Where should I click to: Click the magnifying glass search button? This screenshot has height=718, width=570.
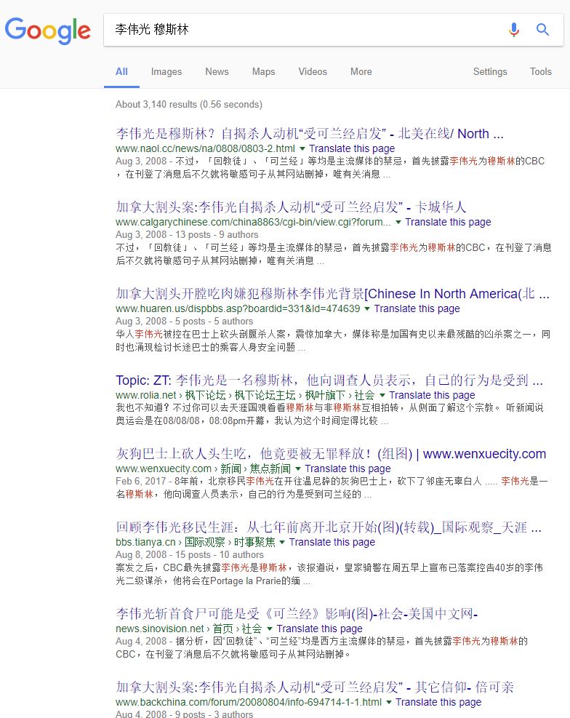coord(542,30)
